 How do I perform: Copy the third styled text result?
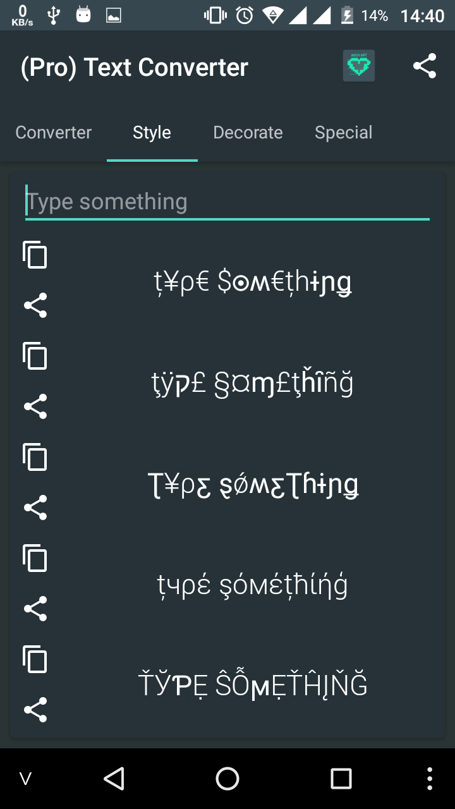tap(35, 457)
